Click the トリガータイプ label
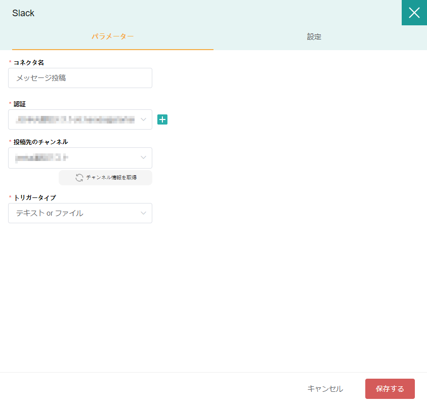 pyautogui.click(x=35, y=197)
